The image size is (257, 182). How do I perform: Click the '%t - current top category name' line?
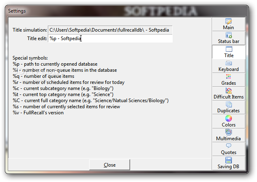63,94
